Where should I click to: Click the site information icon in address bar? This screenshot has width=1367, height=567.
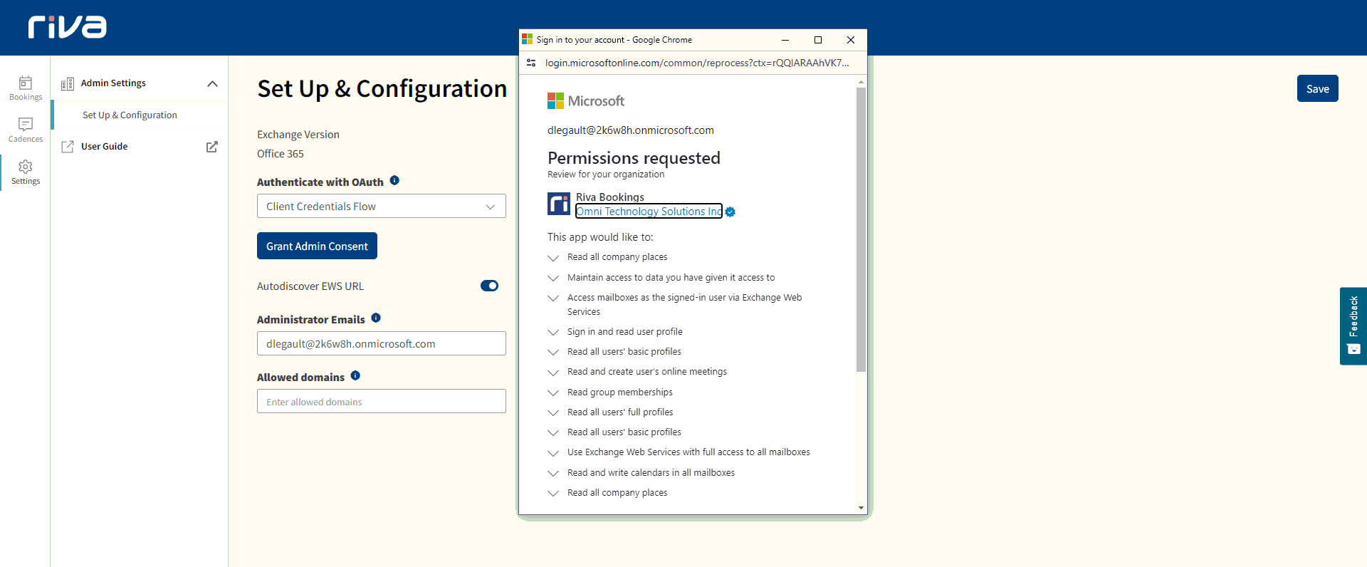tap(531, 63)
